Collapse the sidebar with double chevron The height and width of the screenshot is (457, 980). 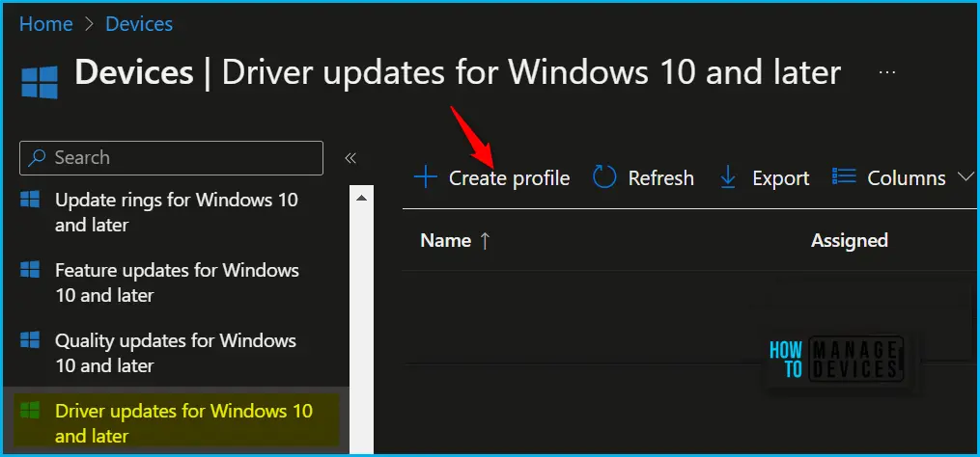coord(350,158)
